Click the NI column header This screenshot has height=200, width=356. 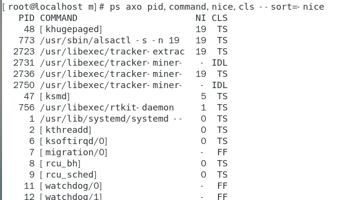tap(201, 18)
